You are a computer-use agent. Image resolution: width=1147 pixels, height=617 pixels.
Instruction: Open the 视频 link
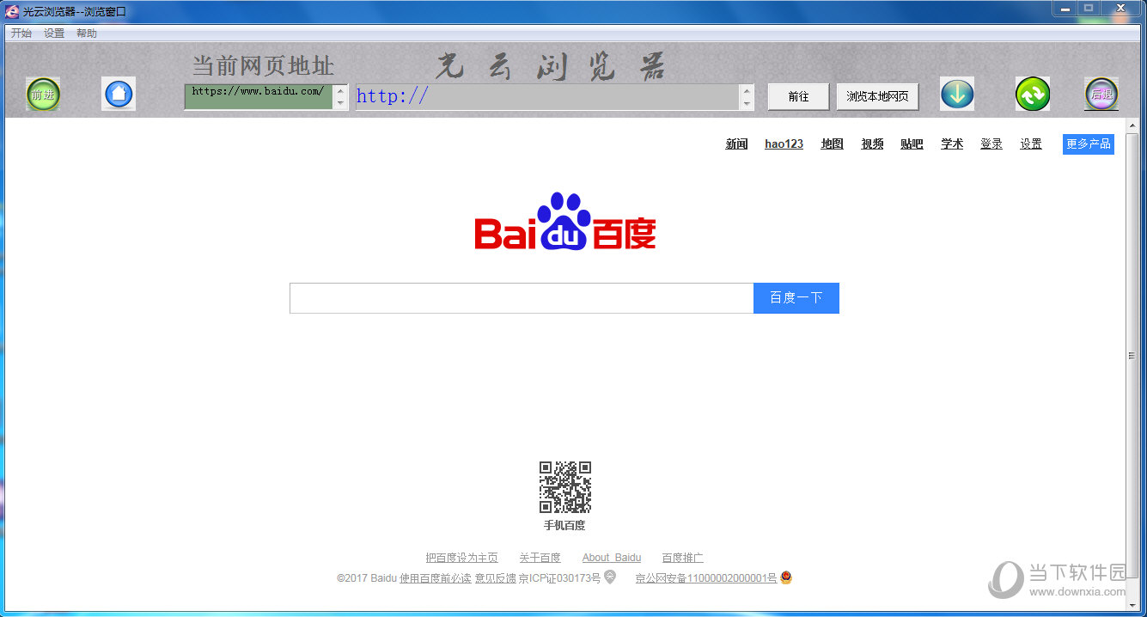872,144
